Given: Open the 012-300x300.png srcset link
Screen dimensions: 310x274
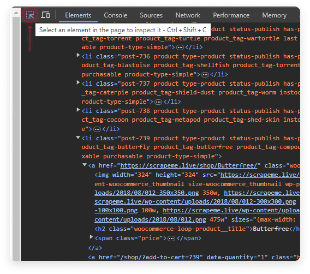Looking at the screenshot, I should click(195, 201).
